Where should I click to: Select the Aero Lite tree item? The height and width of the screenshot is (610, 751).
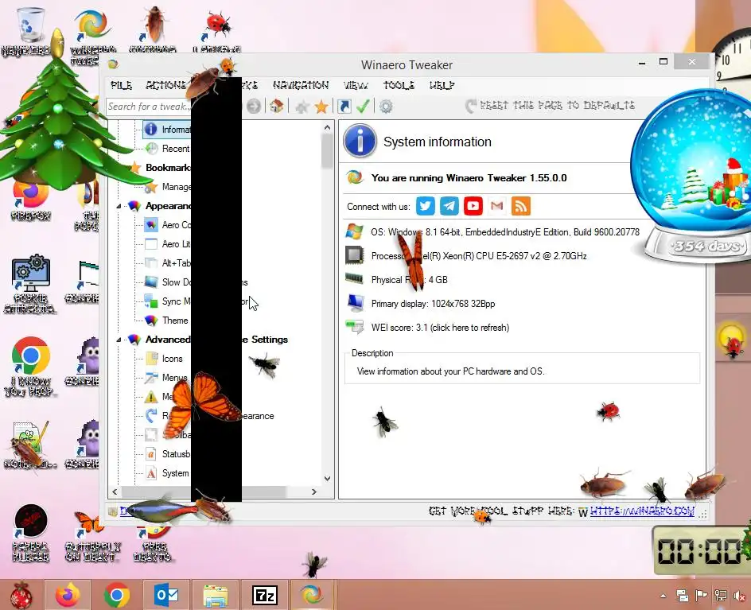(176, 244)
